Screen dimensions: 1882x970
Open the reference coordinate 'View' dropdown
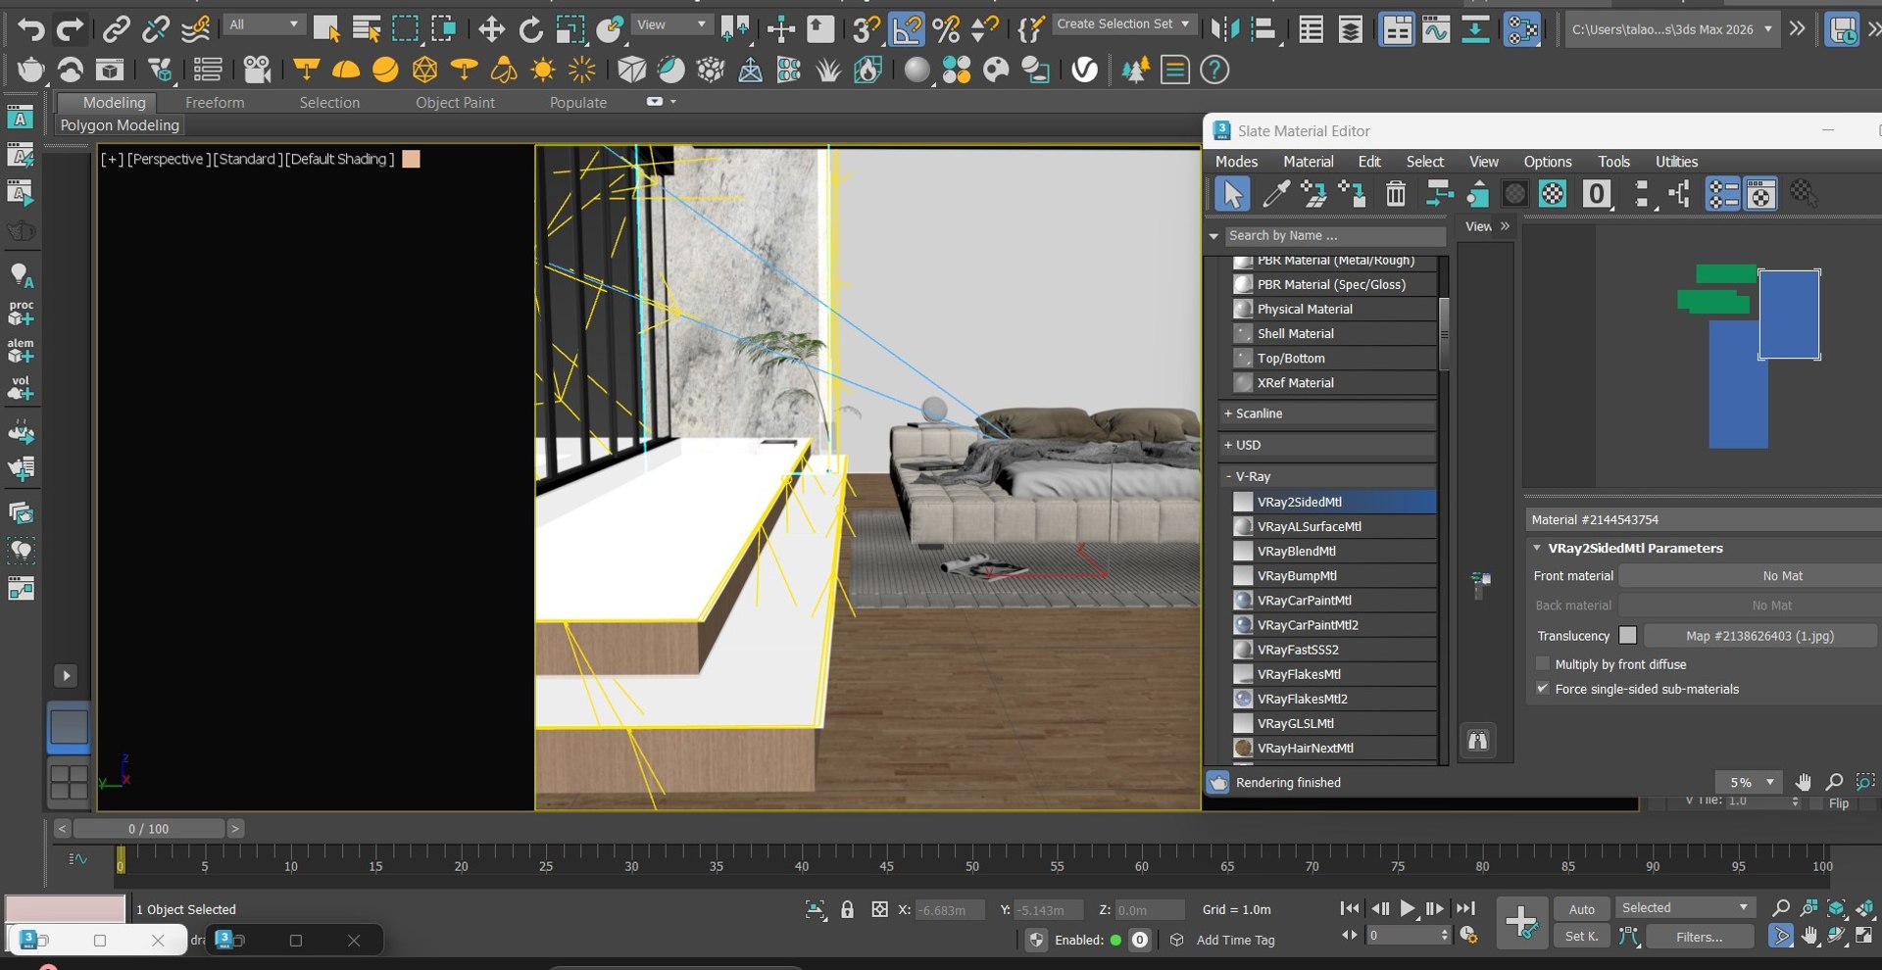[x=671, y=24]
